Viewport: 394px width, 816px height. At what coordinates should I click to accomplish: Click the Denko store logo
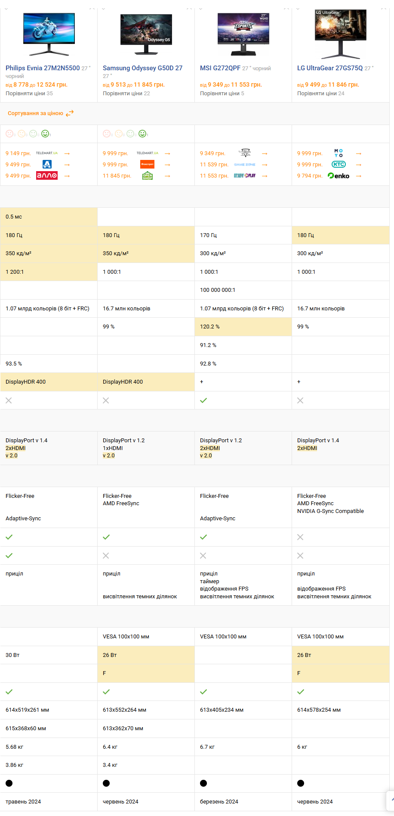339,176
